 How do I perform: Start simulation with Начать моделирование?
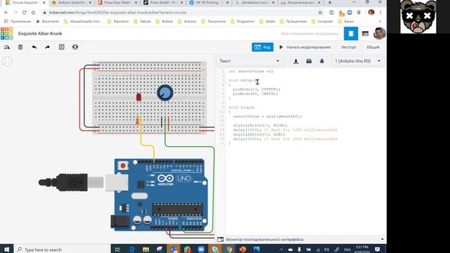point(305,47)
